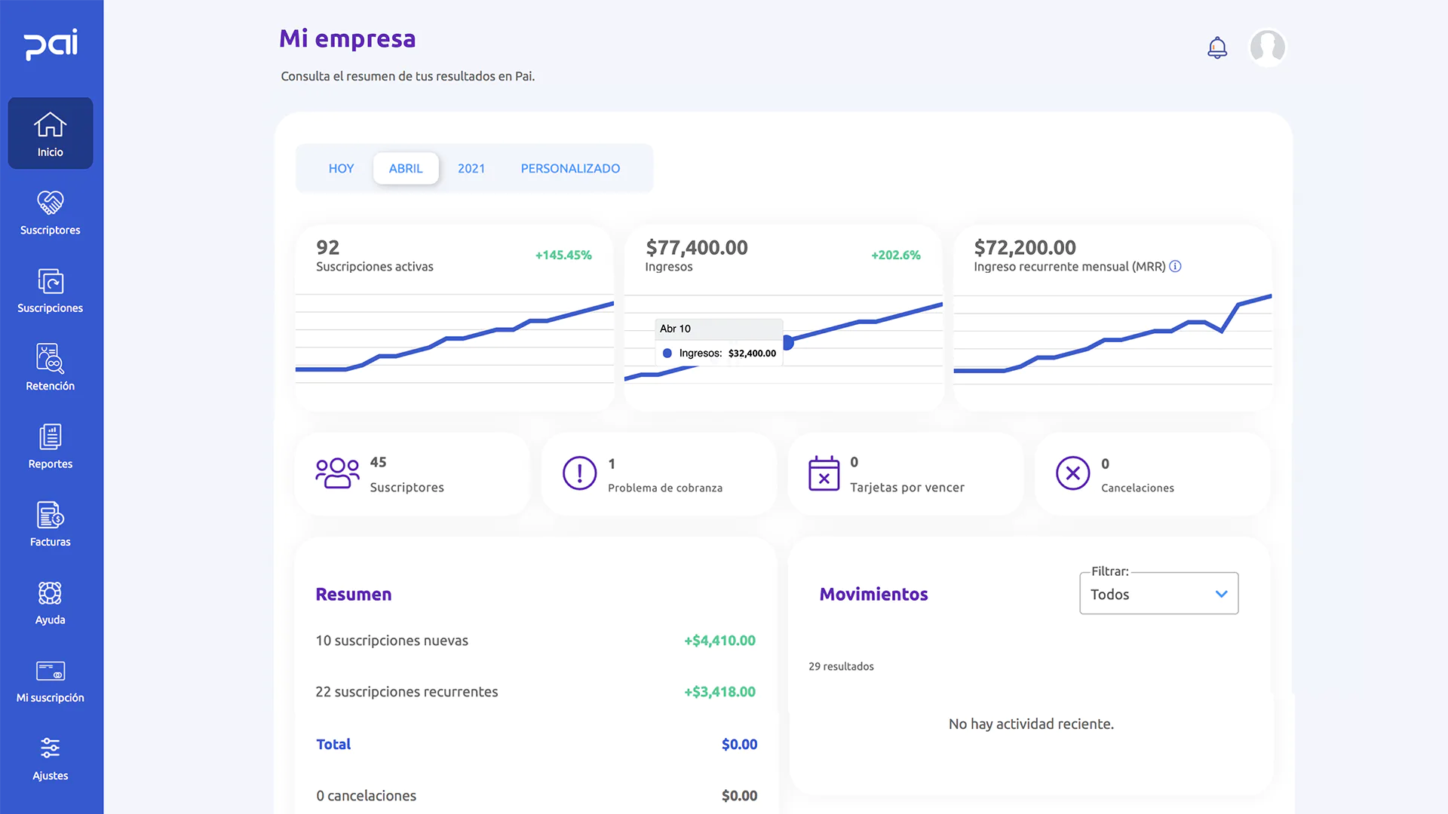The image size is (1448, 814).
Task: Open the Ajustes settings icon
Action: (x=50, y=747)
